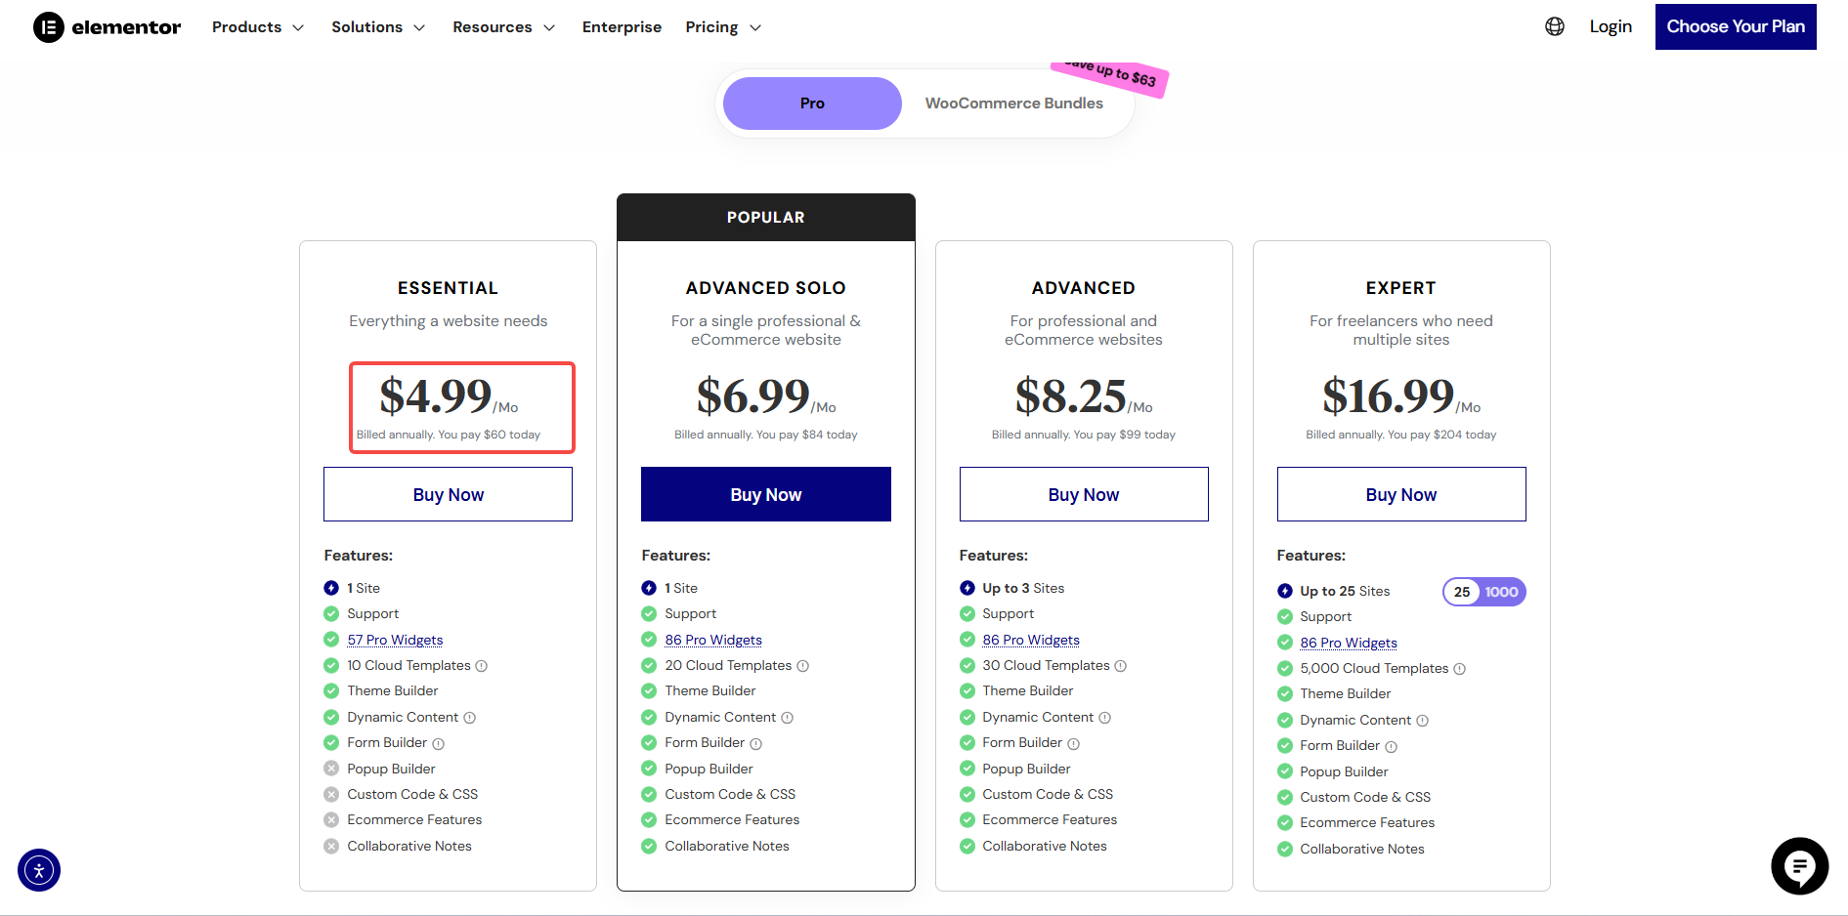Buy Now on the Advanced Solo plan
This screenshot has width=1848, height=916.
click(765, 494)
